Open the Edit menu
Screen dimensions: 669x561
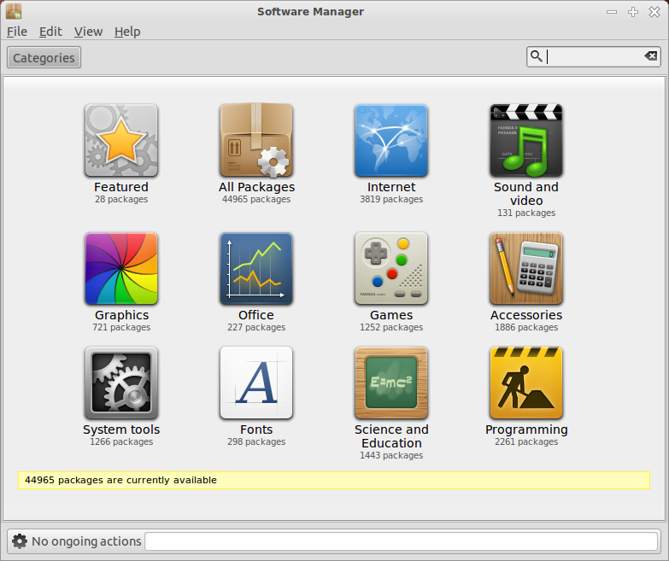(50, 32)
